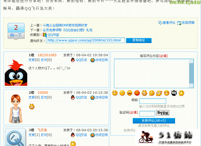Open user 10000 profile name

coord(43,93)
